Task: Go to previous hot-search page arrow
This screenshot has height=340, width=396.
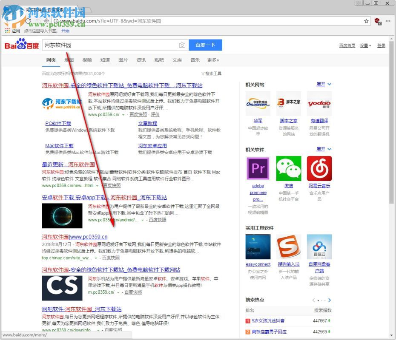Action: click(313, 300)
